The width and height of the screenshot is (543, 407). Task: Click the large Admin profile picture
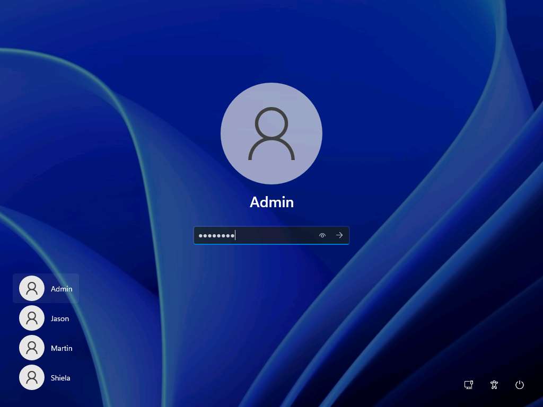(x=271, y=134)
